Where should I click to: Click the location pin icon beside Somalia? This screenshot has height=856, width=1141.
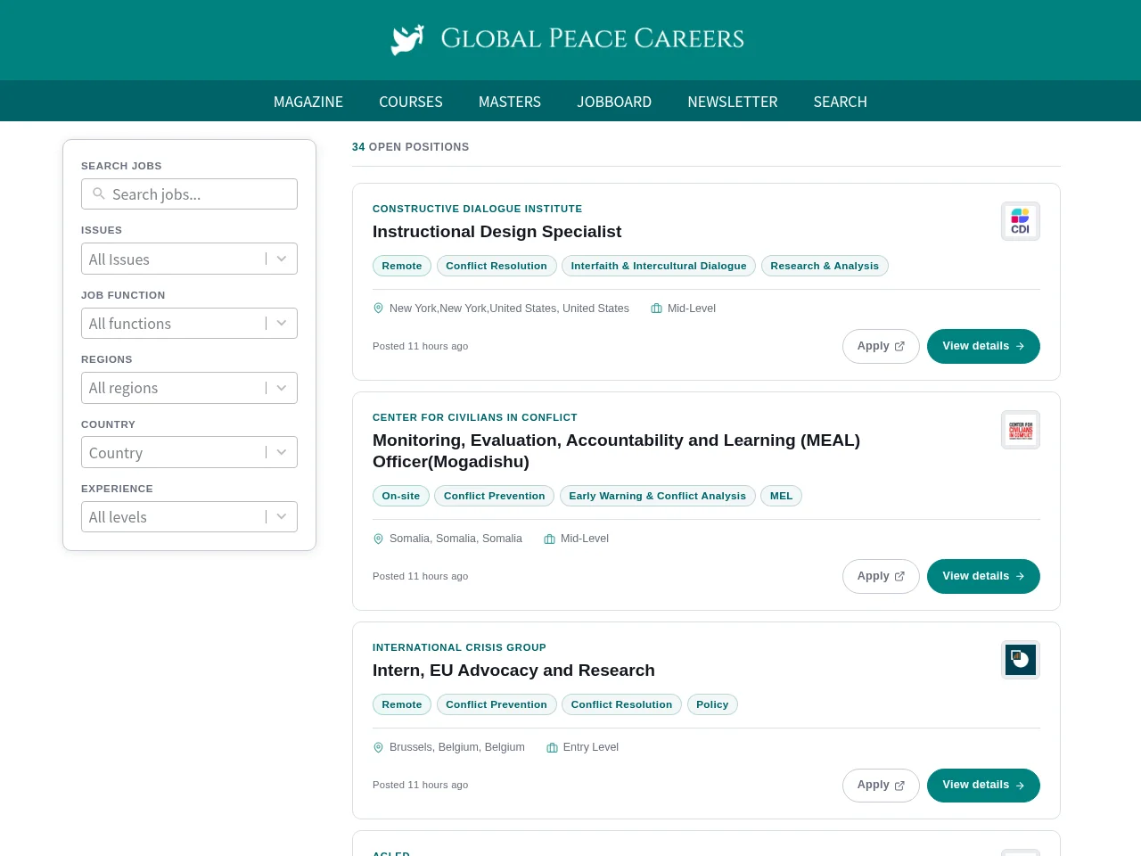[x=378, y=539]
